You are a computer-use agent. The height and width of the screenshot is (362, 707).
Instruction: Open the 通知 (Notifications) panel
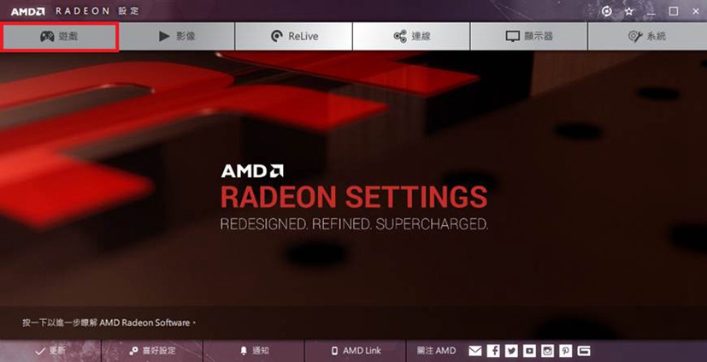pos(254,351)
